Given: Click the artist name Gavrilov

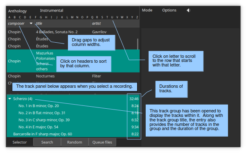Looking at the screenshot, I should (99, 32).
